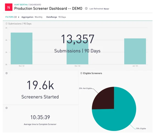
Task: Open the Aggregation Monthly filter
Action: tap(32, 17)
